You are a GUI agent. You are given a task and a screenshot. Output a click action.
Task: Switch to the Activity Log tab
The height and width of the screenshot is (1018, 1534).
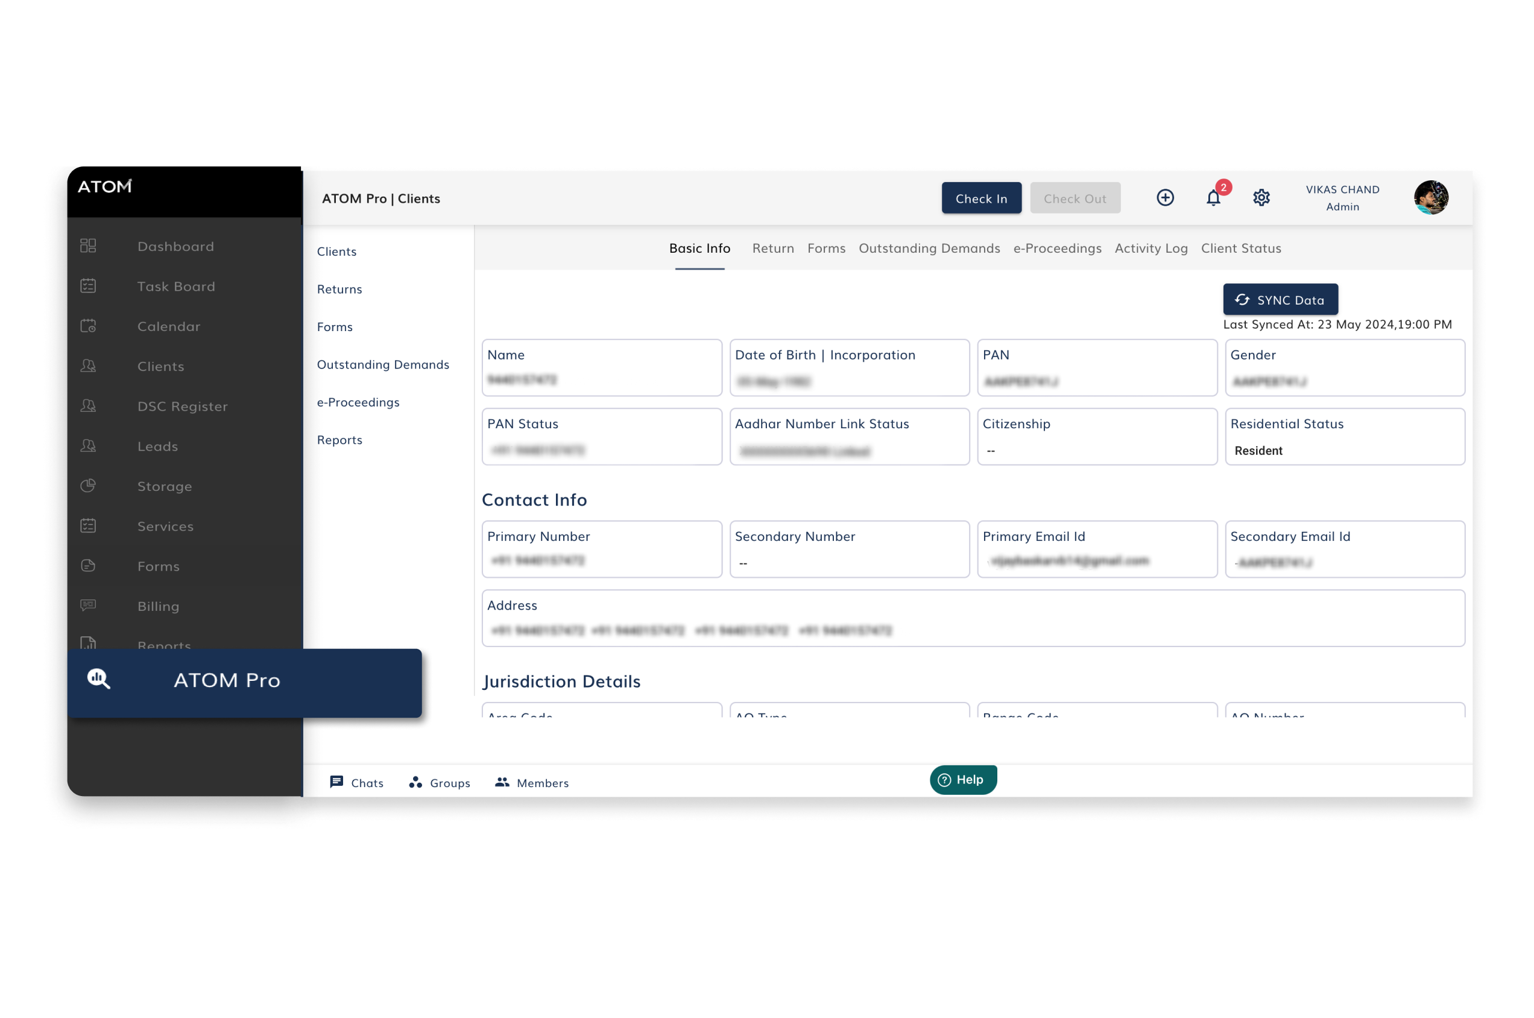tap(1152, 248)
